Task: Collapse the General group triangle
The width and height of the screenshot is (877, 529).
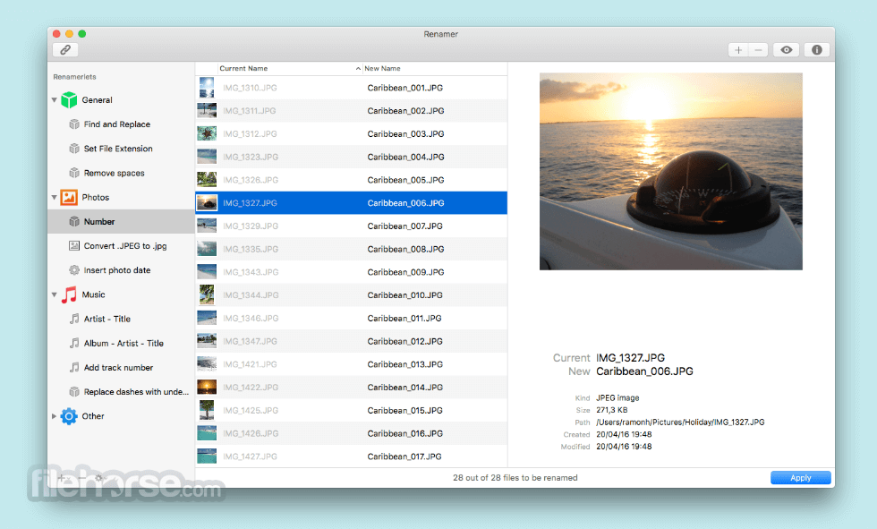Action: click(55, 100)
